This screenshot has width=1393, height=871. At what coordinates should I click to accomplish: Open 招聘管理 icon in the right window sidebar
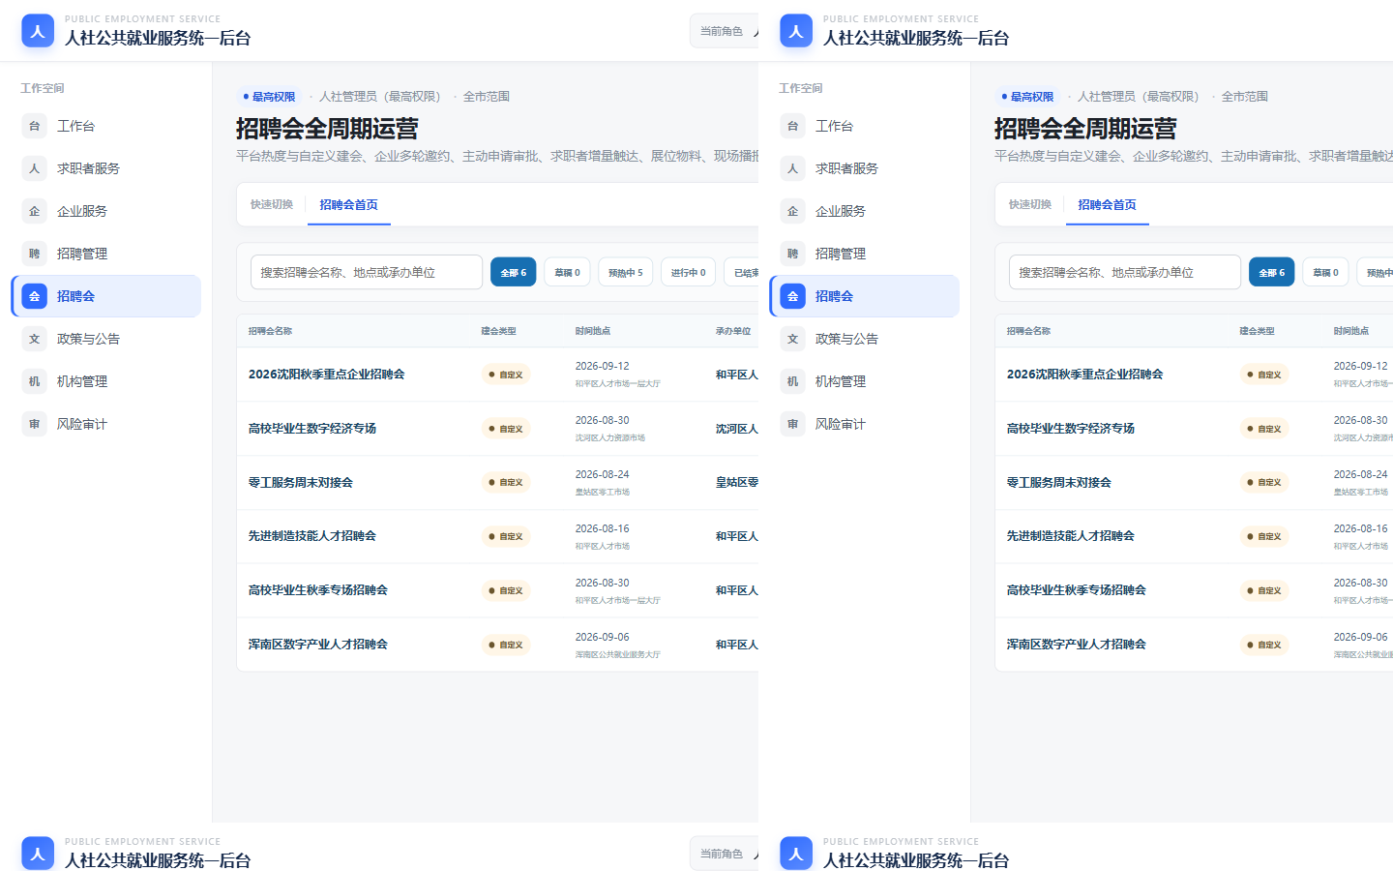pos(792,254)
